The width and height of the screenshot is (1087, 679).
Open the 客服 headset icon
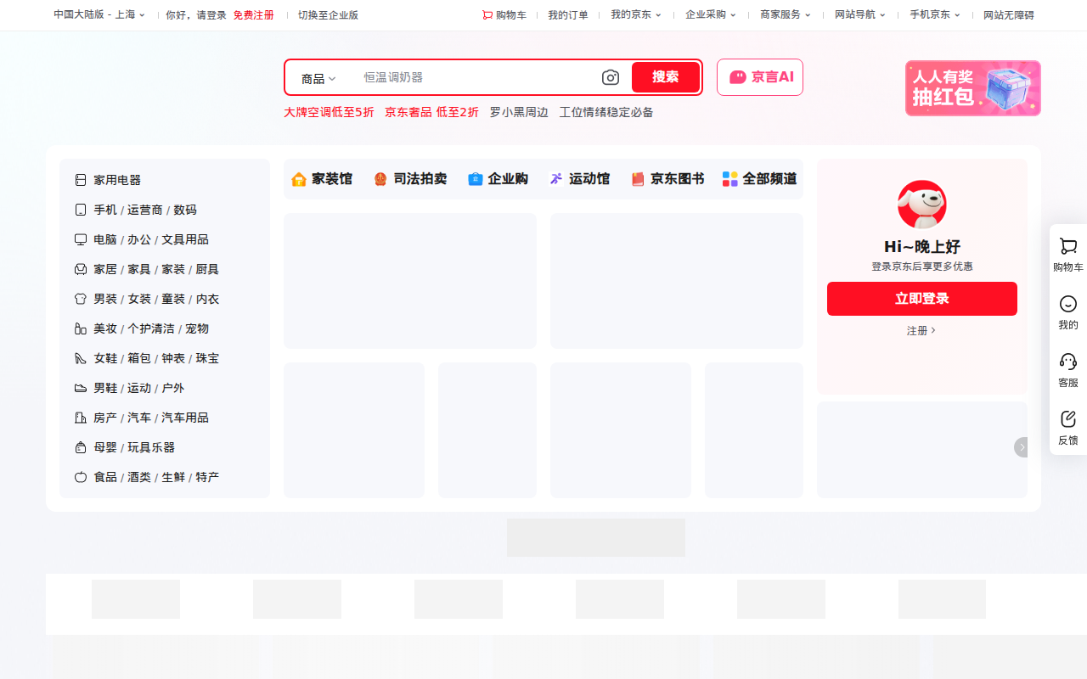(1068, 362)
